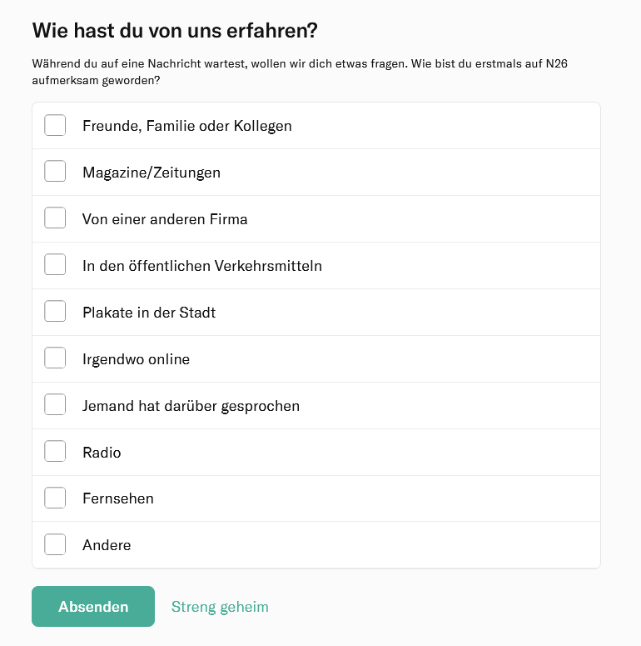Toggle the Fernsehen checkbox
Screen dimensions: 641x646
[55, 498]
